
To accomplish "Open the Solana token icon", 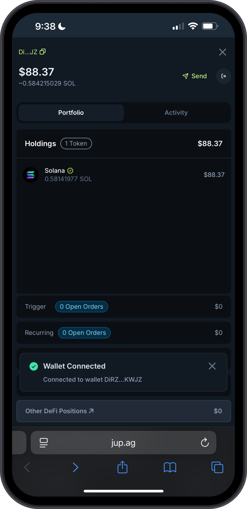I will pos(31,175).
